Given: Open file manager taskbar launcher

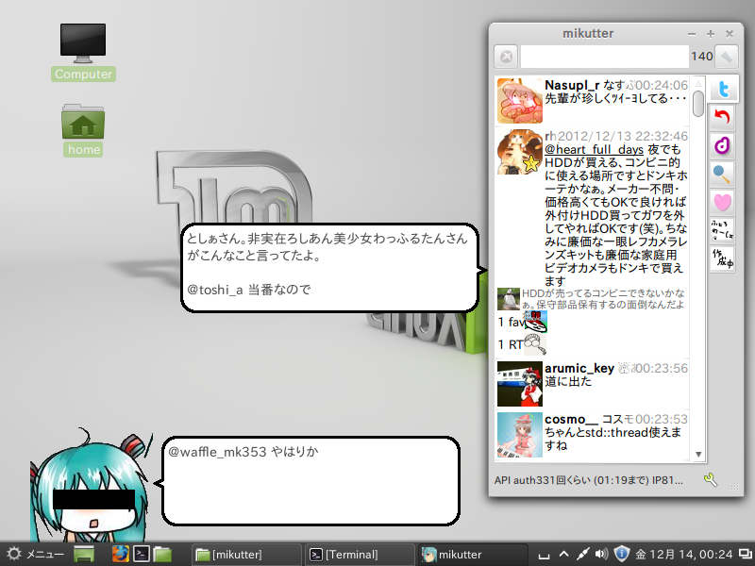Looking at the screenshot, I should 162,554.
